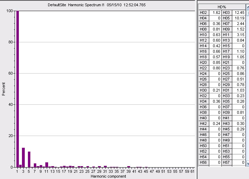The image size is (249, 179).
Task: Click the H25 value 0.86
Action: point(239,74)
